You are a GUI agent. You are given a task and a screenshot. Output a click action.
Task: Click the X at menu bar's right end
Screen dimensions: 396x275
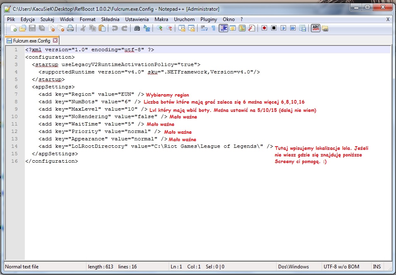[x=388, y=19]
